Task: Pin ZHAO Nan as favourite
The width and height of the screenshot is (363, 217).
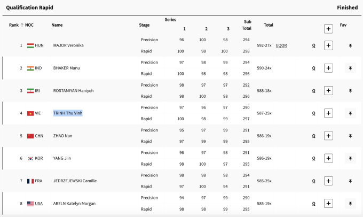Action: (x=350, y=136)
